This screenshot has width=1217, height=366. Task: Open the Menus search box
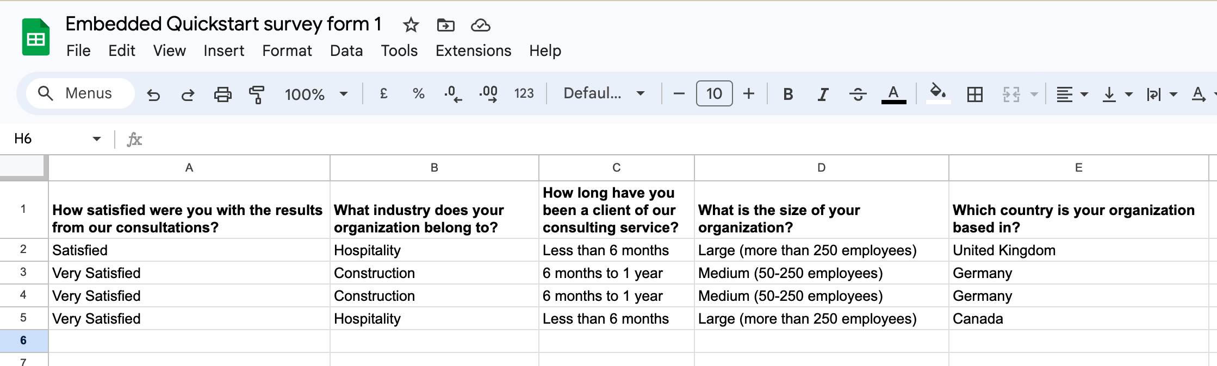pyautogui.click(x=79, y=93)
